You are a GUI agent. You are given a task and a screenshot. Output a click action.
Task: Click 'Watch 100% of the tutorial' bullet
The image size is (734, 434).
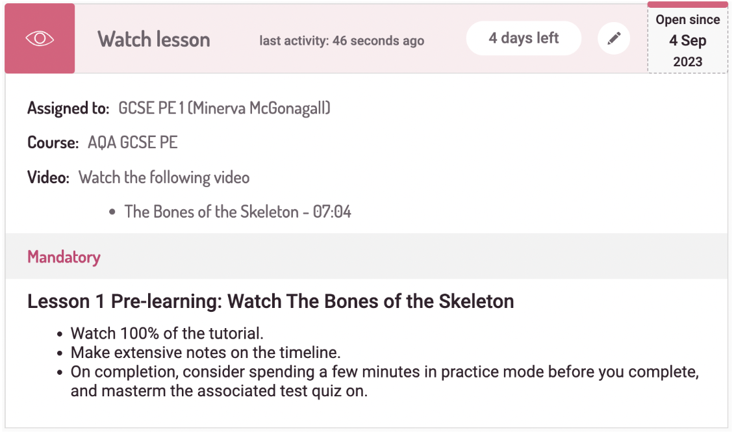pos(167,334)
